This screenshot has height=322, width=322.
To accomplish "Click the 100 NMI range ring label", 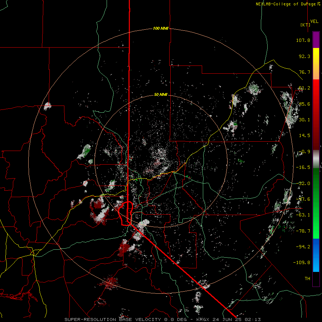I will [x=161, y=28].
